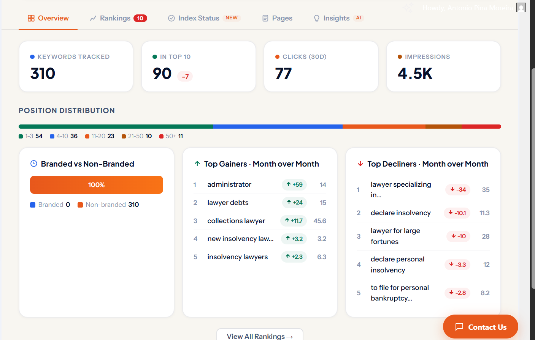Go to the Pages tab
Screen dimensions: 535x340
pos(277,18)
